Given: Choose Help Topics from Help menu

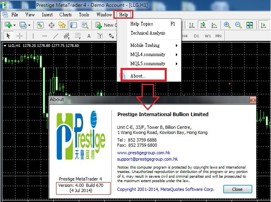Looking at the screenshot, I should (x=149, y=24).
